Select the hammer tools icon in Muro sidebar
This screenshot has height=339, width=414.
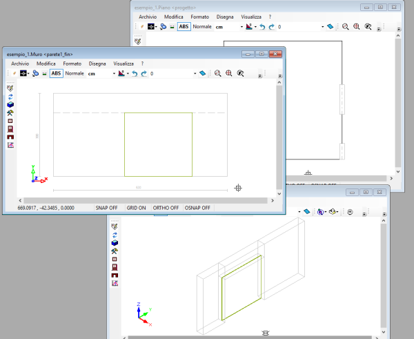pyautogui.click(x=10, y=113)
